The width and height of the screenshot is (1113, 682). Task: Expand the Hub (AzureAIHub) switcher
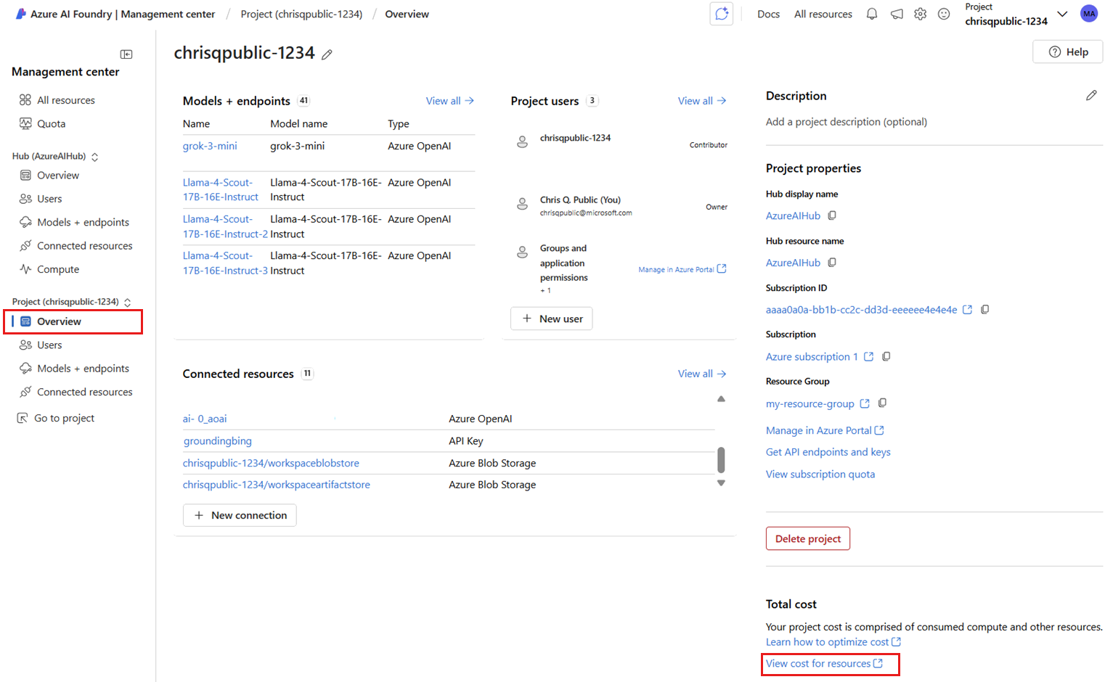point(95,157)
